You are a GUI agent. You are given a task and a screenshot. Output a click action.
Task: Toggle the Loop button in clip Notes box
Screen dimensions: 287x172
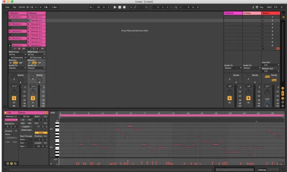click(41, 133)
